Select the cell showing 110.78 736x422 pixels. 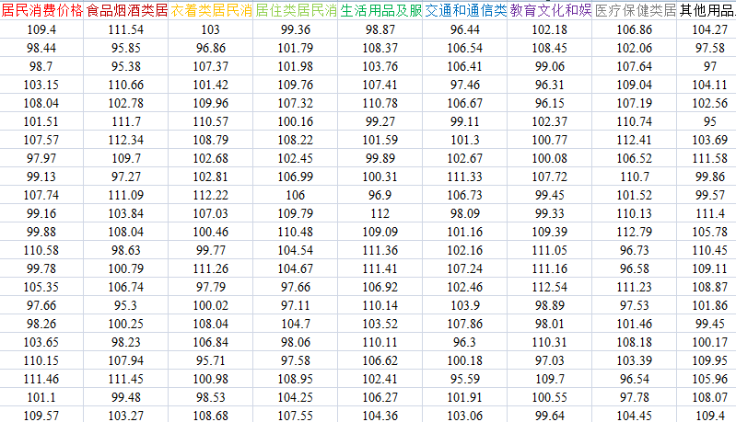[380, 103]
